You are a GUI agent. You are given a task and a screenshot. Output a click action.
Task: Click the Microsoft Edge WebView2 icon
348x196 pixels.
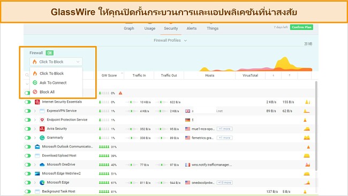(x=37, y=174)
